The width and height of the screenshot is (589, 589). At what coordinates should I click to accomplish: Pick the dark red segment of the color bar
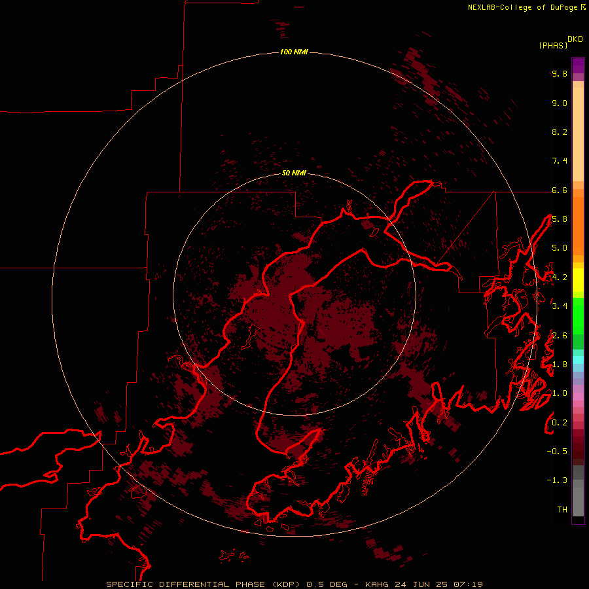point(578,447)
